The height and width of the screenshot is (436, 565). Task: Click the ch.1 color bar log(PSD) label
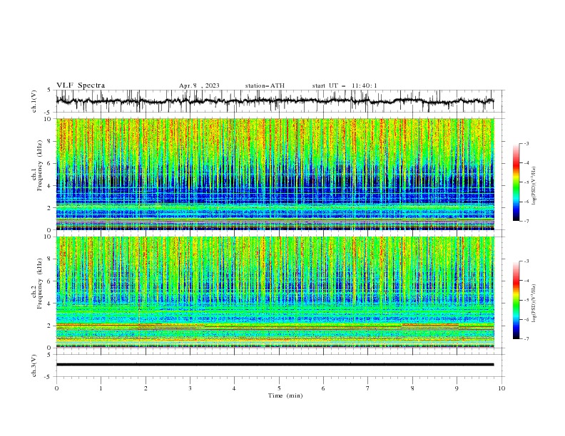(x=534, y=186)
